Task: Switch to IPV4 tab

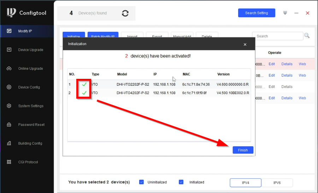Action: (x=246, y=183)
